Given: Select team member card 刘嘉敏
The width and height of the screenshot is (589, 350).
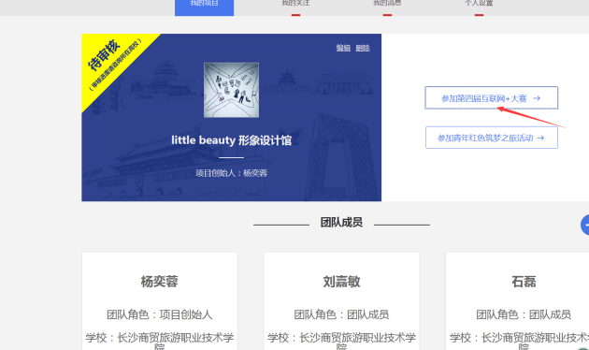Looking at the screenshot, I should [341, 301].
